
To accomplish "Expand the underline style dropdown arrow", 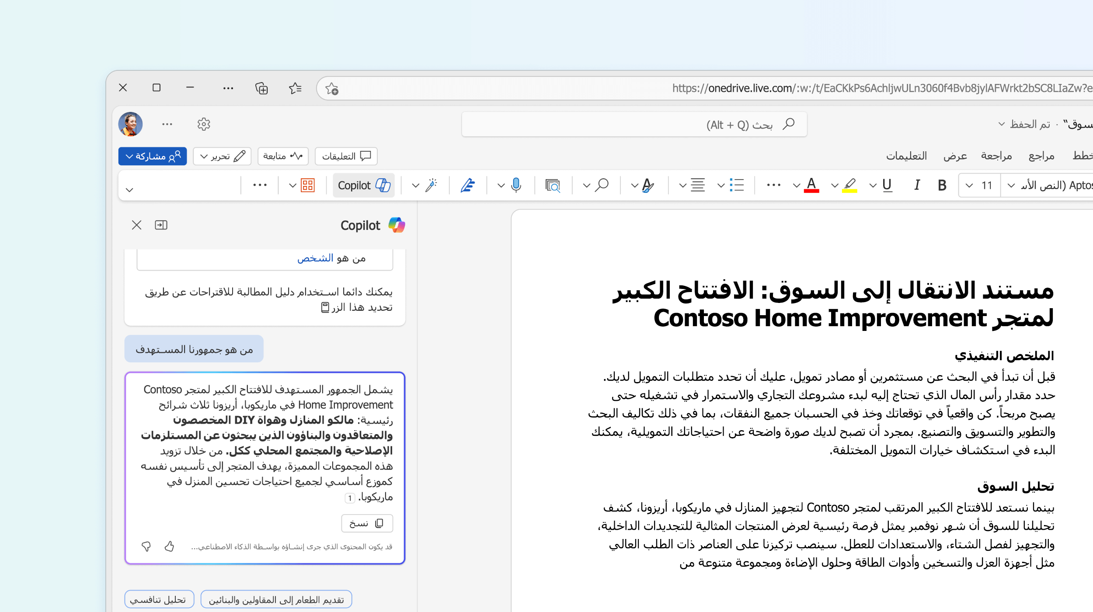I will coord(873,186).
